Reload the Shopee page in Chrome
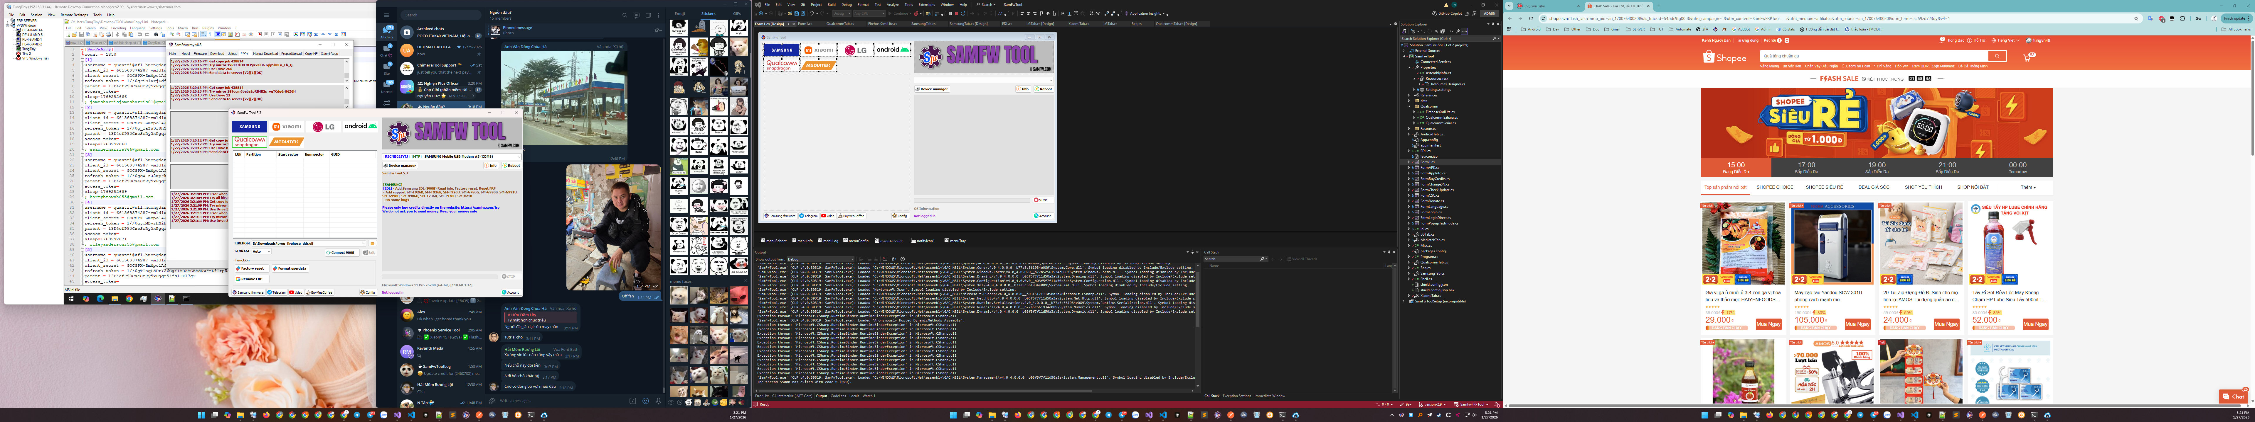The image size is (2255, 422). click(1531, 18)
